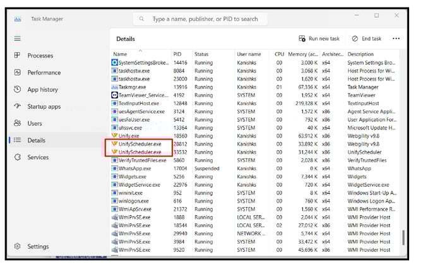
Task: Sort processes by PID column
Action: [x=177, y=54]
